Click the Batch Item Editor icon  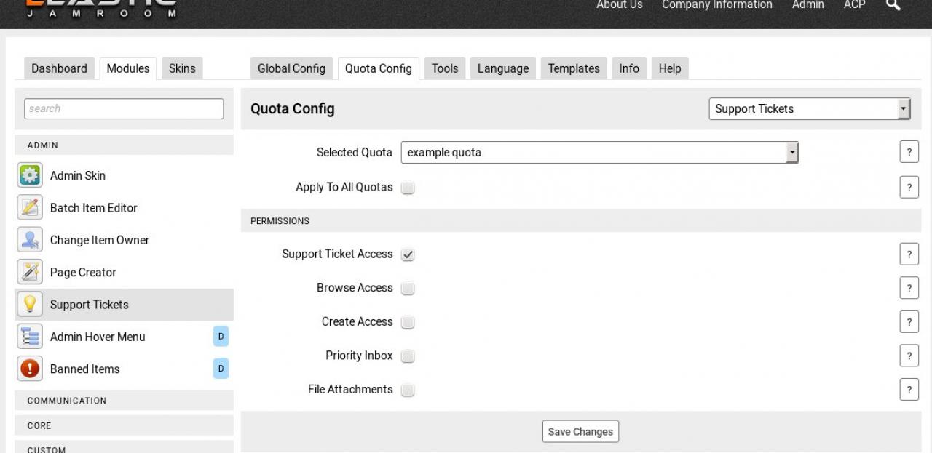click(30, 208)
